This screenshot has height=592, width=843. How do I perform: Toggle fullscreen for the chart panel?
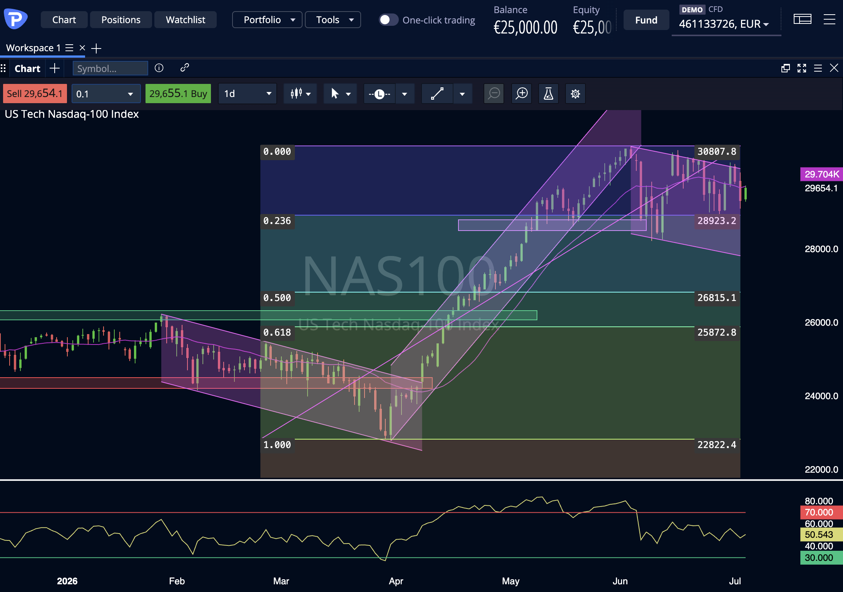click(802, 68)
